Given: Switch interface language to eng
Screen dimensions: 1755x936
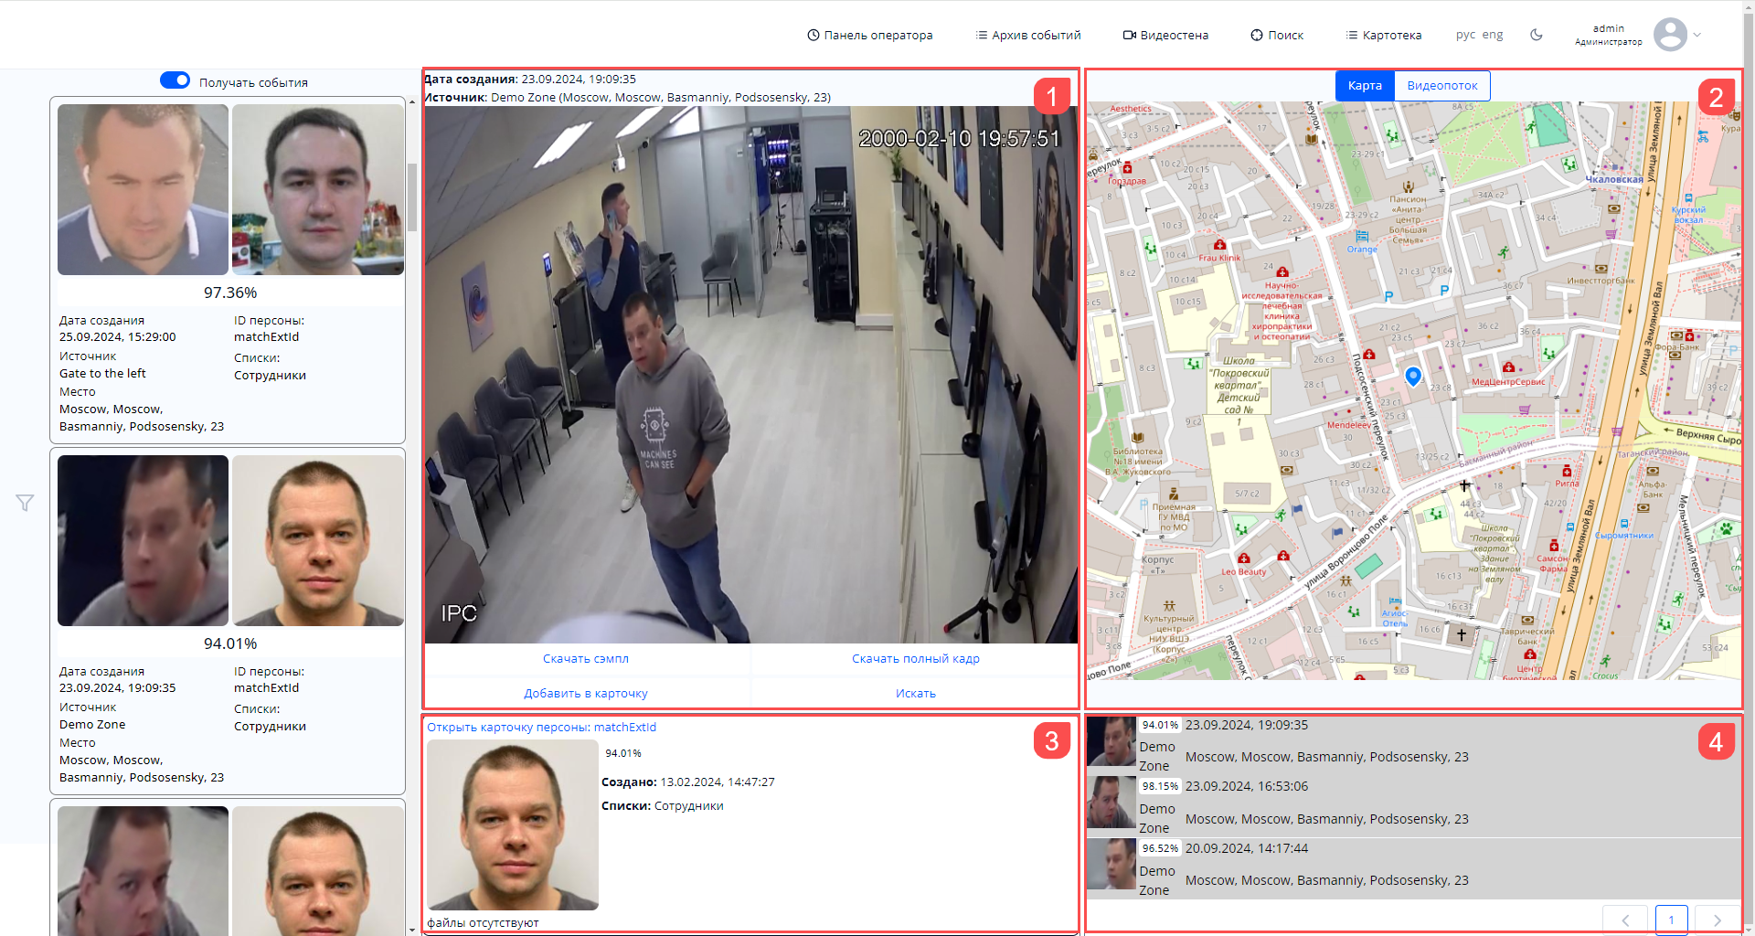Looking at the screenshot, I should coord(1493,35).
